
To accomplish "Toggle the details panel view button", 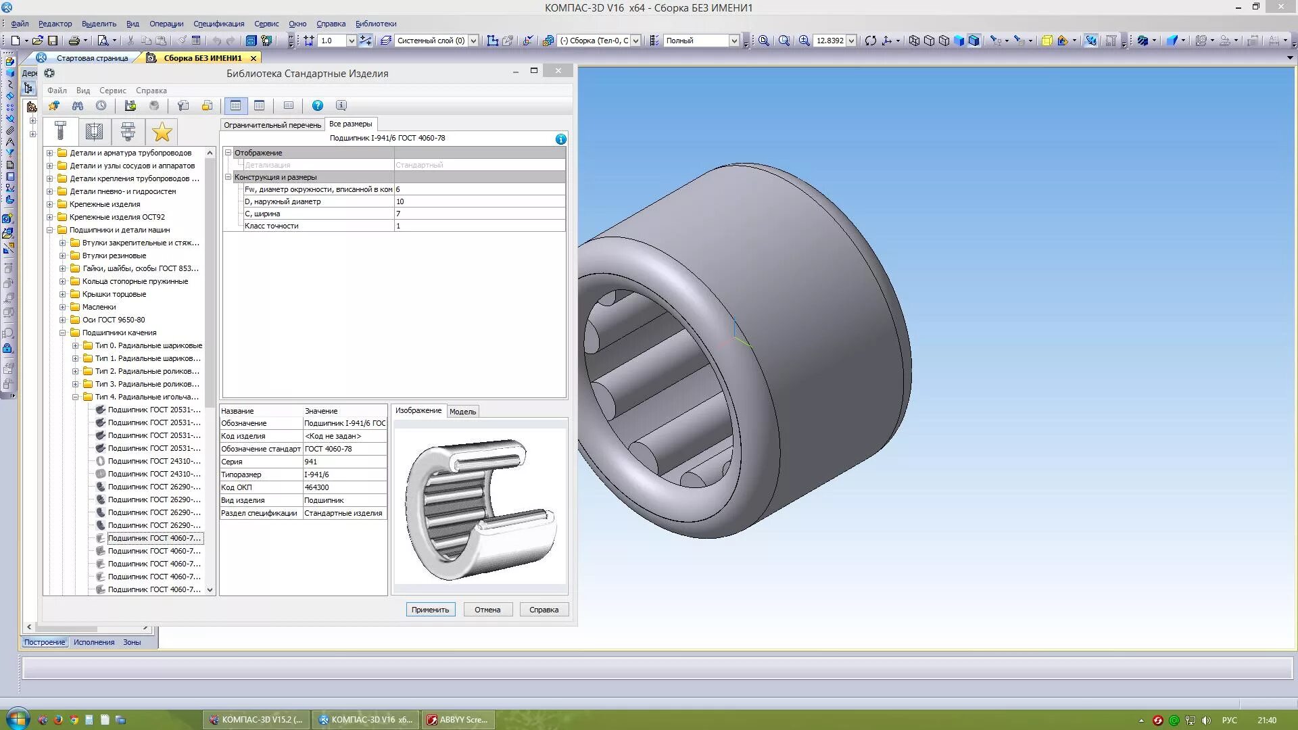I will 289,105.
